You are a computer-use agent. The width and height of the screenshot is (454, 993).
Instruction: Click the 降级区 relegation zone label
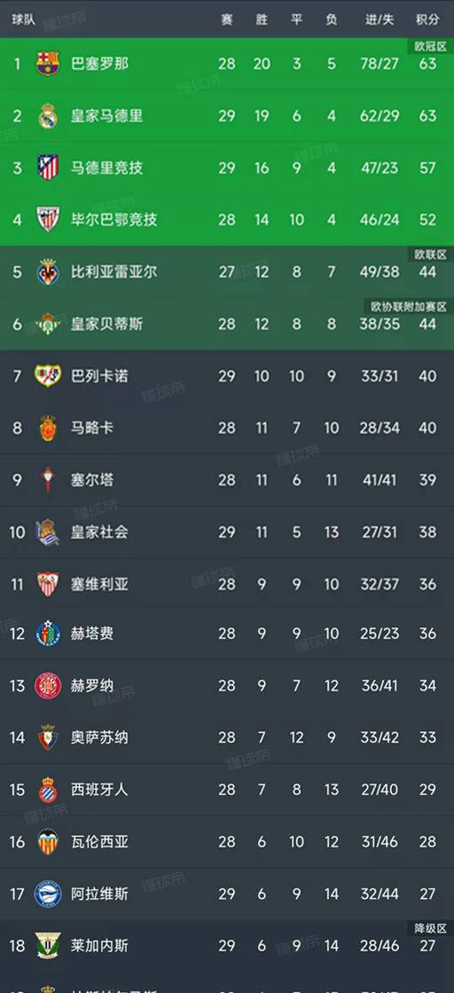pos(431,928)
